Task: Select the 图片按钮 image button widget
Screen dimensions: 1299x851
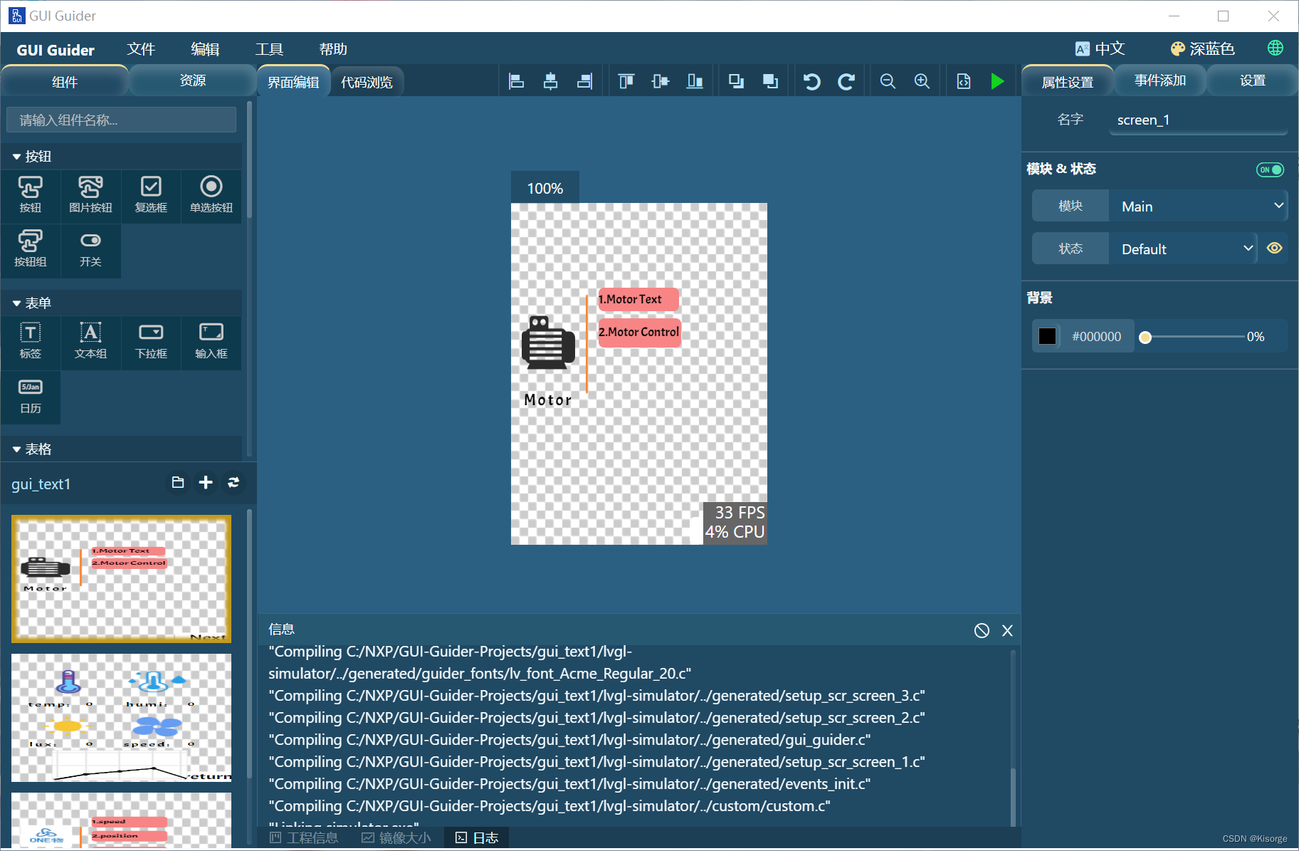Action: point(90,195)
